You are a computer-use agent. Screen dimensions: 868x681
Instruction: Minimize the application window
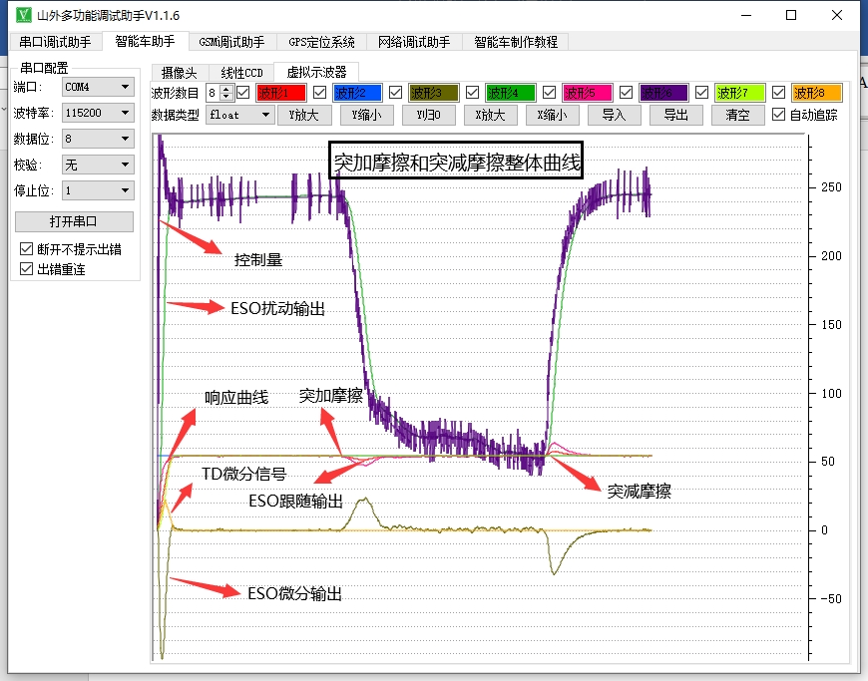[x=746, y=15]
